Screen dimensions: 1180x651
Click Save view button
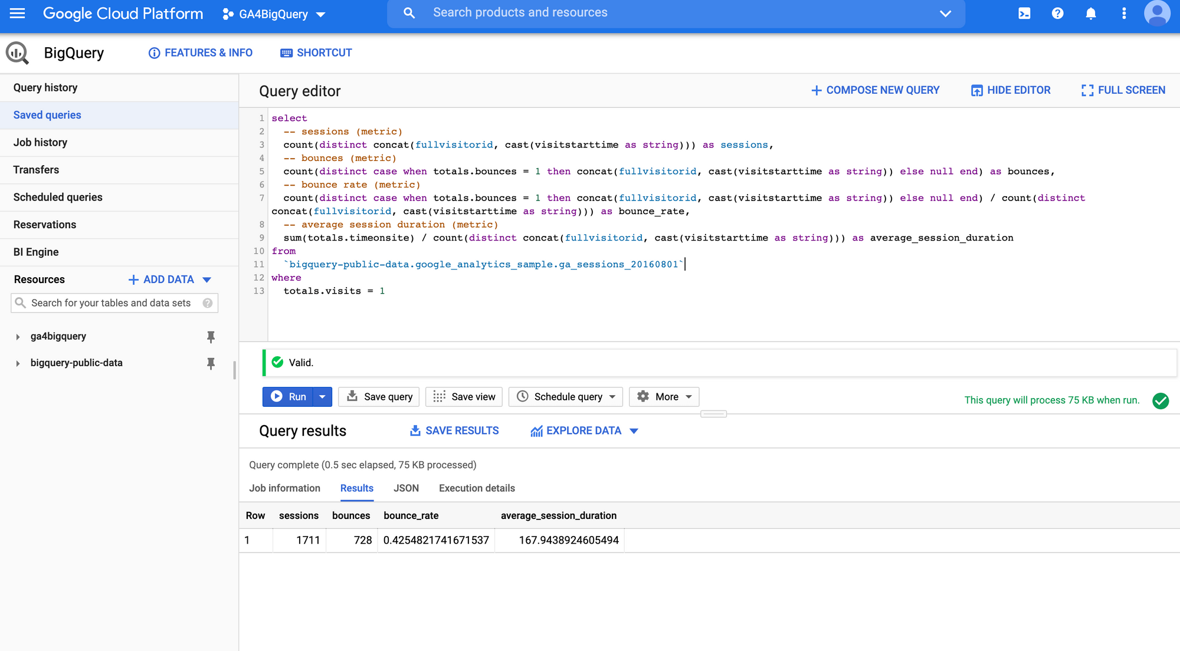(464, 397)
